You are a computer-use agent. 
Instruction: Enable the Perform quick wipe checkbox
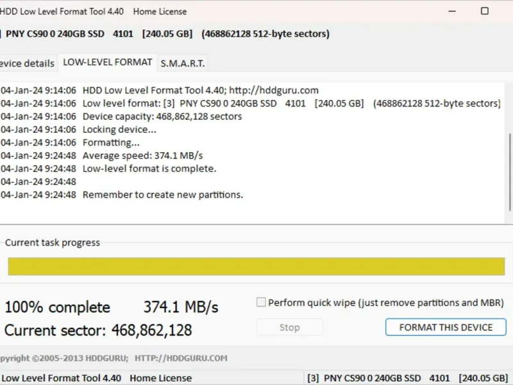261,302
